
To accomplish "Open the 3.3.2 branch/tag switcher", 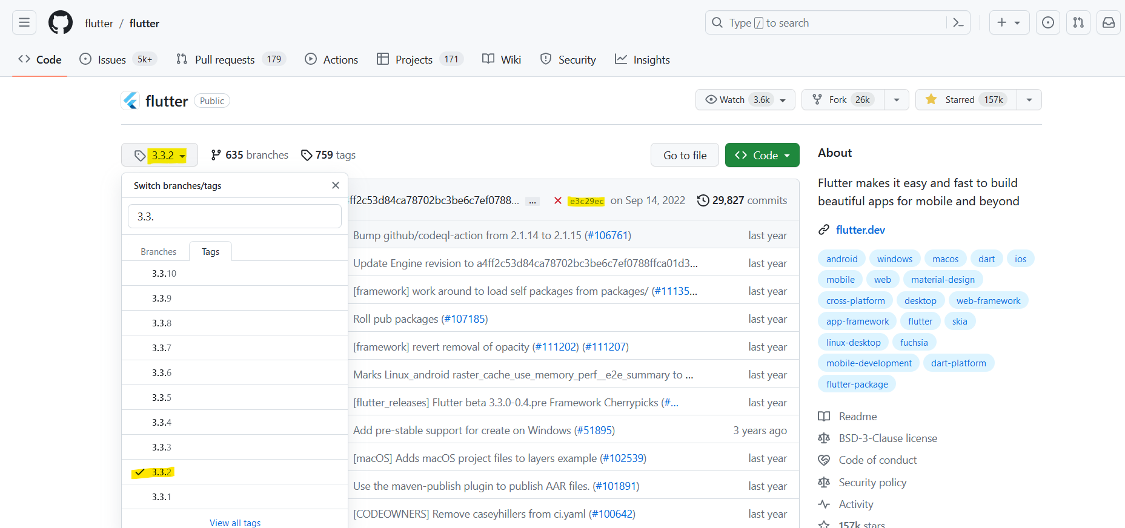I will 160,155.
